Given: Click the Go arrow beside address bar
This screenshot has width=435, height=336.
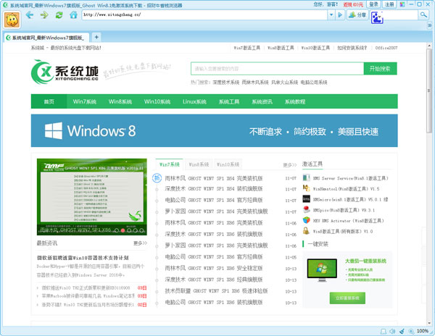Looking at the screenshot, I should pyautogui.click(x=340, y=15).
